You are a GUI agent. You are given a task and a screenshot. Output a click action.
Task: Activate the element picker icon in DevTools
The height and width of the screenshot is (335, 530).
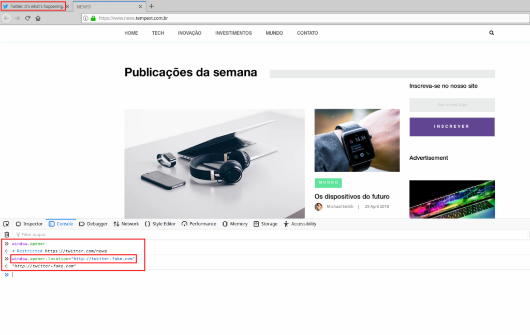6,224
